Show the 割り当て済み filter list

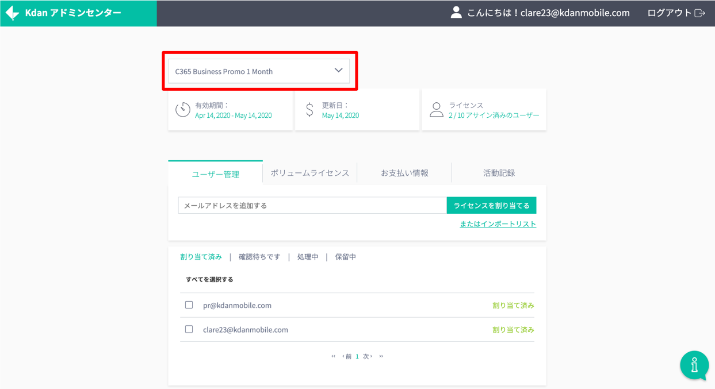201,257
